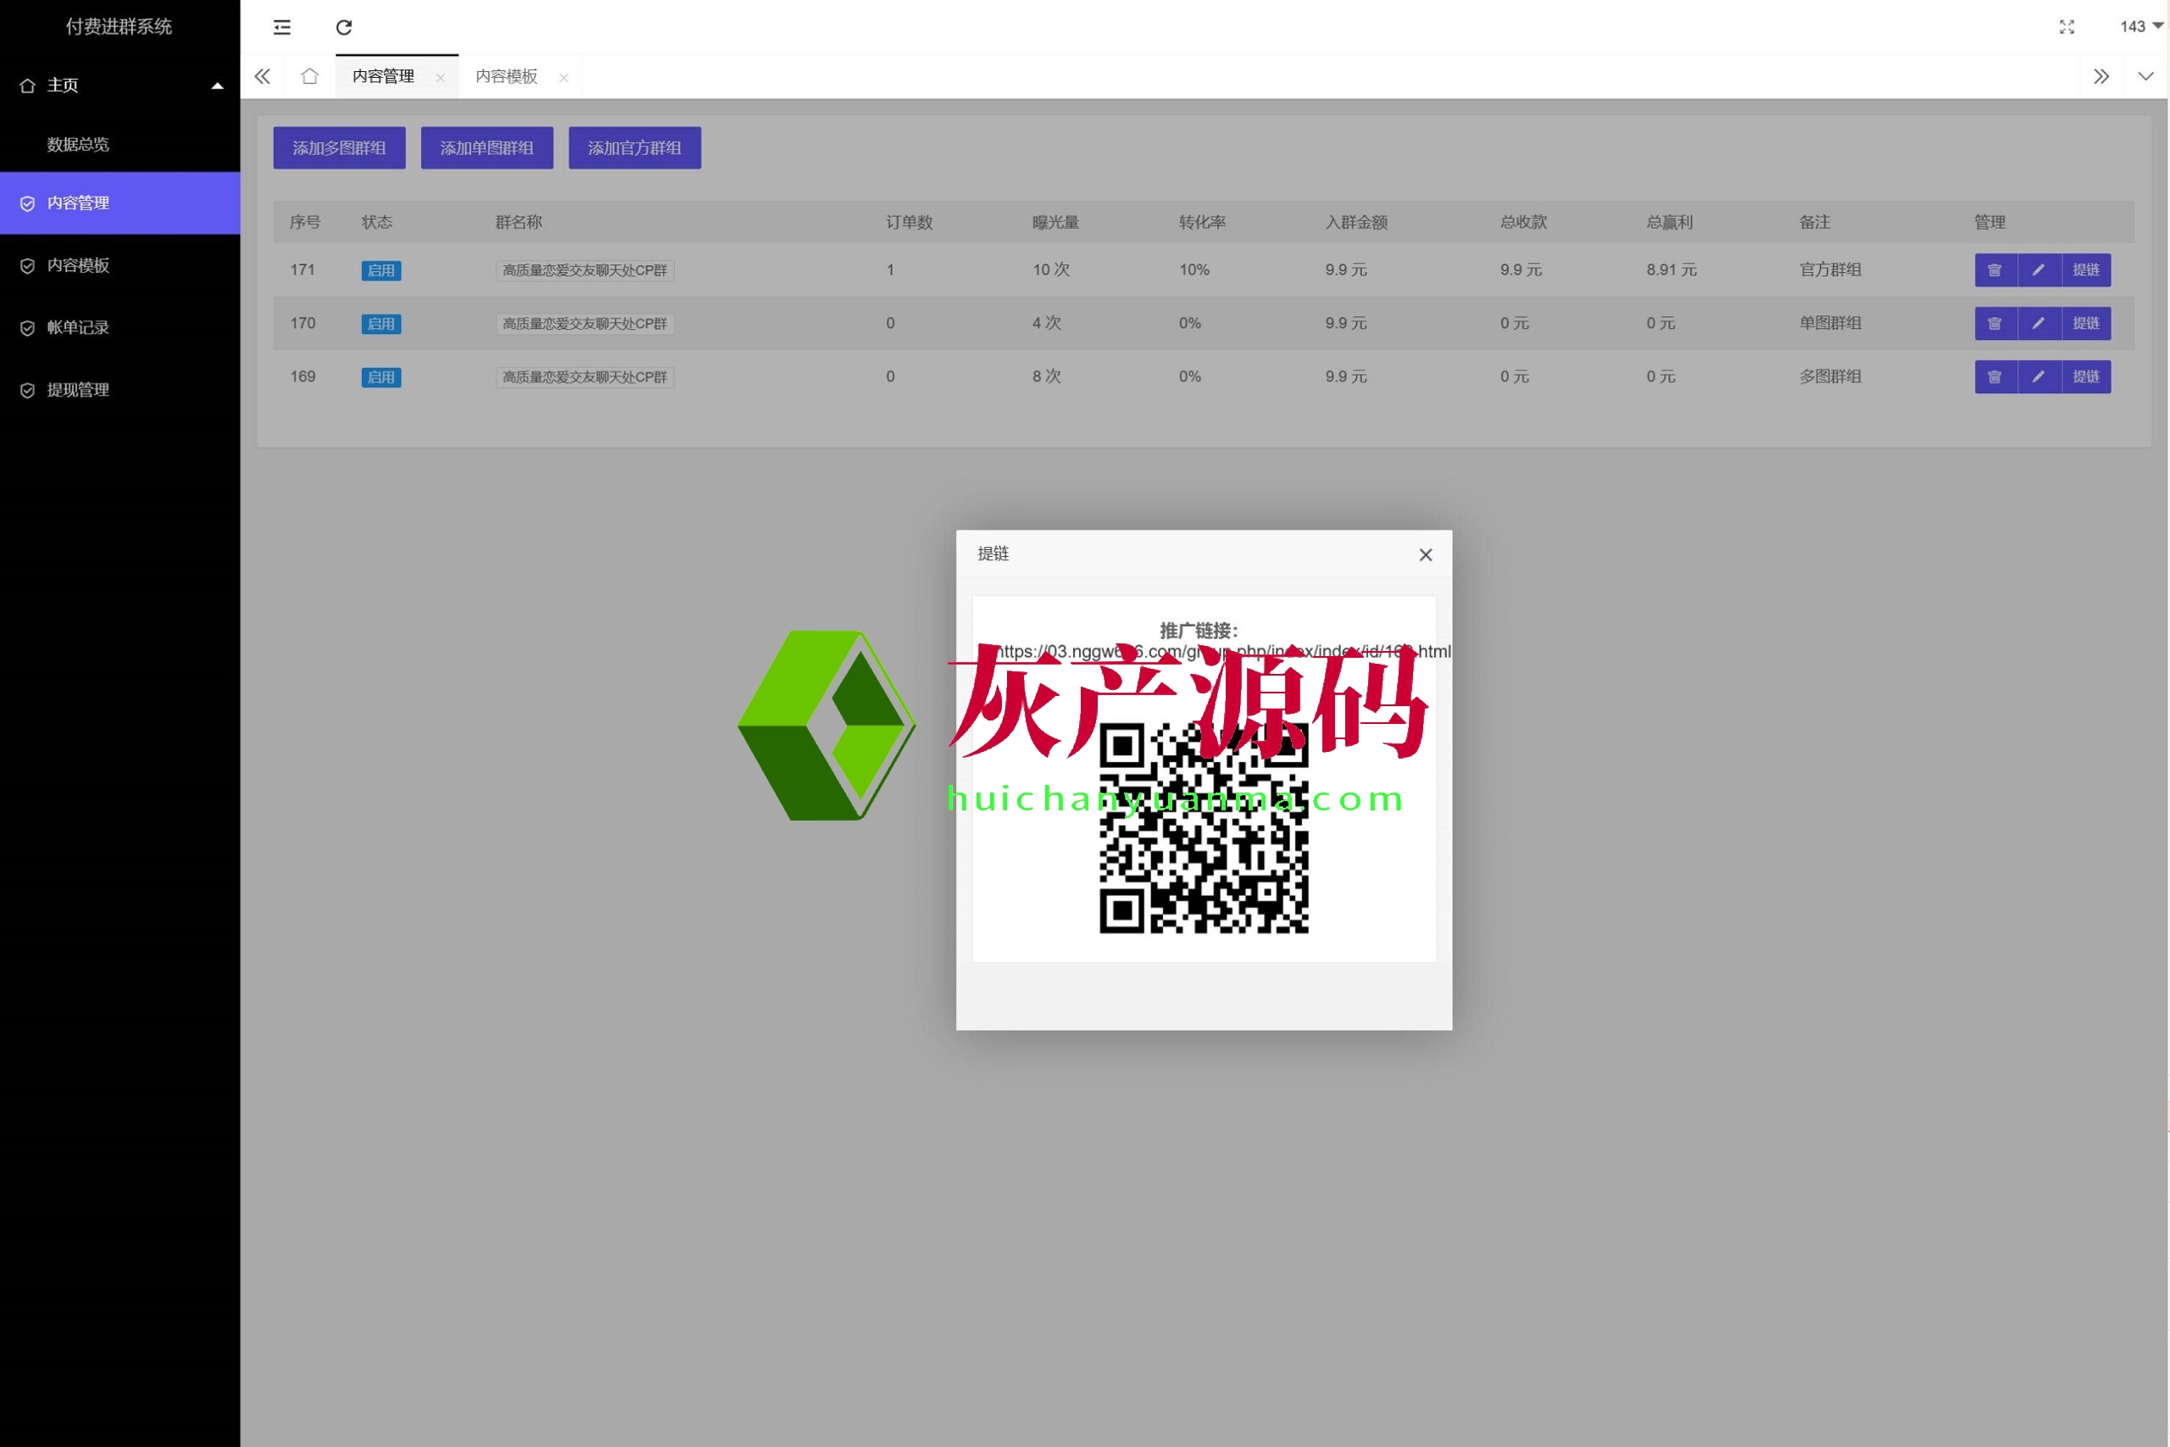Viewport: 2170px width, 1447px height.
Task: Click the QR code image
Action: [1204, 828]
